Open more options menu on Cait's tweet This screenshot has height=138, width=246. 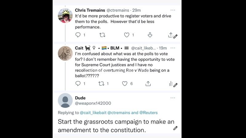[x=173, y=48]
